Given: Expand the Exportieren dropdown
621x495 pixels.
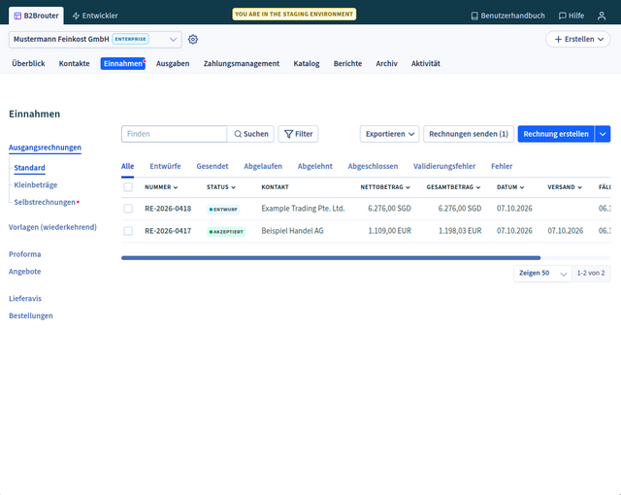Looking at the screenshot, I should [390, 134].
